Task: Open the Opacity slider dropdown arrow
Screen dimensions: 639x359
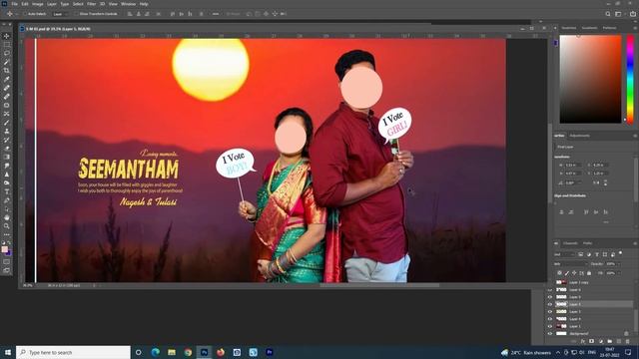Action: pyautogui.click(x=619, y=263)
